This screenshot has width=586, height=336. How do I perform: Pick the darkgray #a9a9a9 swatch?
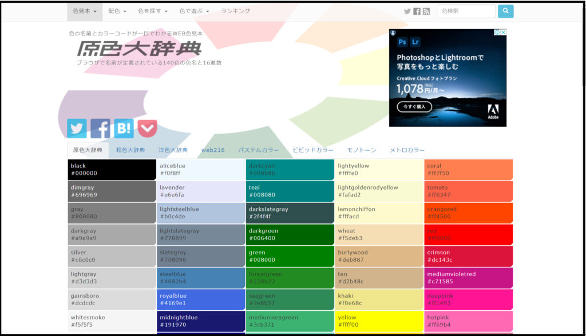pos(112,235)
